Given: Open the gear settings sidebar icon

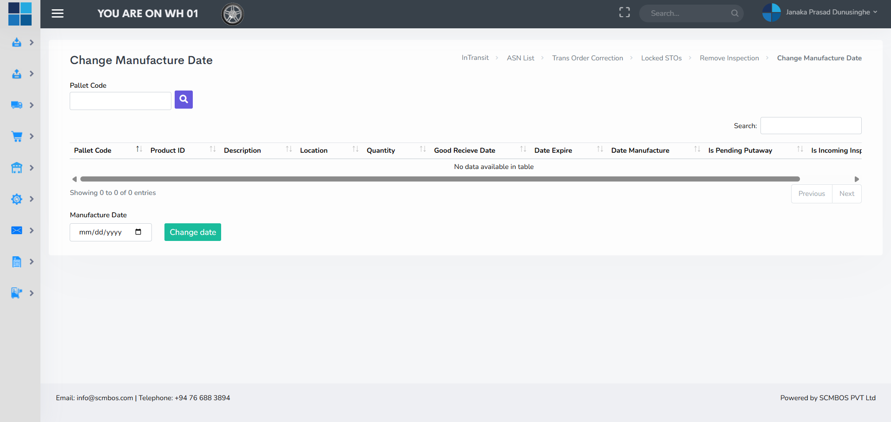Looking at the screenshot, I should pos(17,199).
